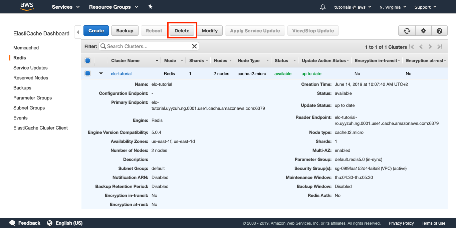Collapse the elc-tutorial row details triangle
Viewport: 456px width, 228px height.
101,73
